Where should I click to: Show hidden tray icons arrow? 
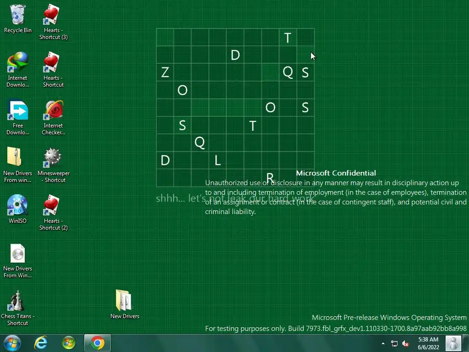click(383, 343)
